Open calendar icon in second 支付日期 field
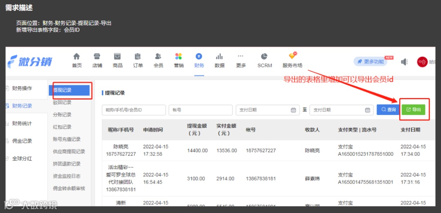This screenshot has width=441, height=213. coord(367,110)
